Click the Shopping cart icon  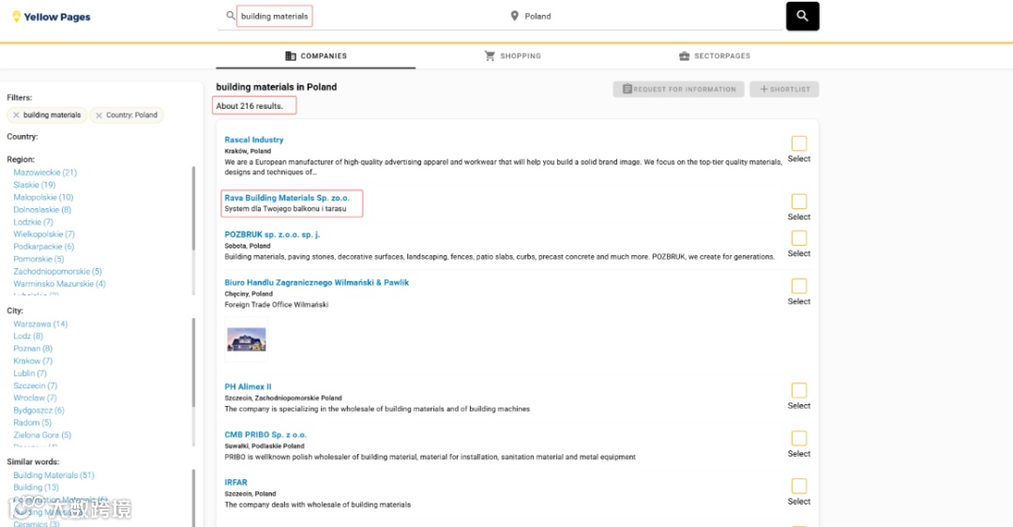point(490,55)
